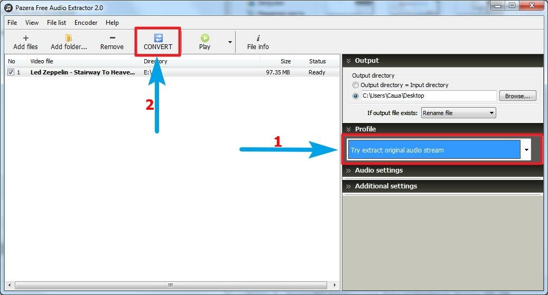Uncheck the Led Zeppelin file checkbox
The width and height of the screenshot is (548, 295).
point(11,72)
